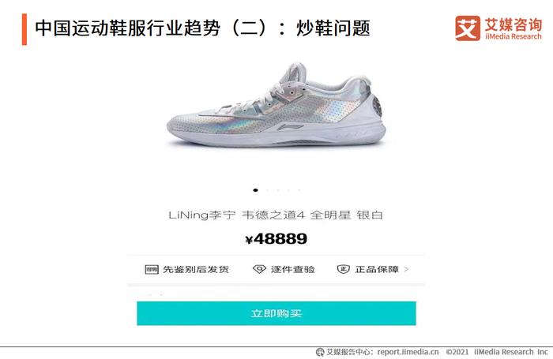Select the fourth carousel page dot

tap(288, 190)
